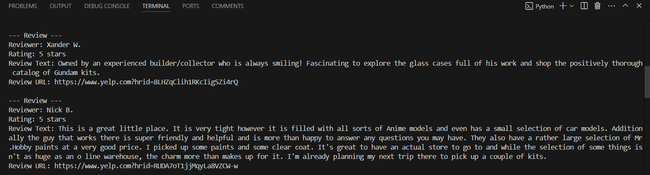Viewport: 650px width, 175px height.
Task: Open Xander W.'s Yelp review URL
Action: [146, 82]
